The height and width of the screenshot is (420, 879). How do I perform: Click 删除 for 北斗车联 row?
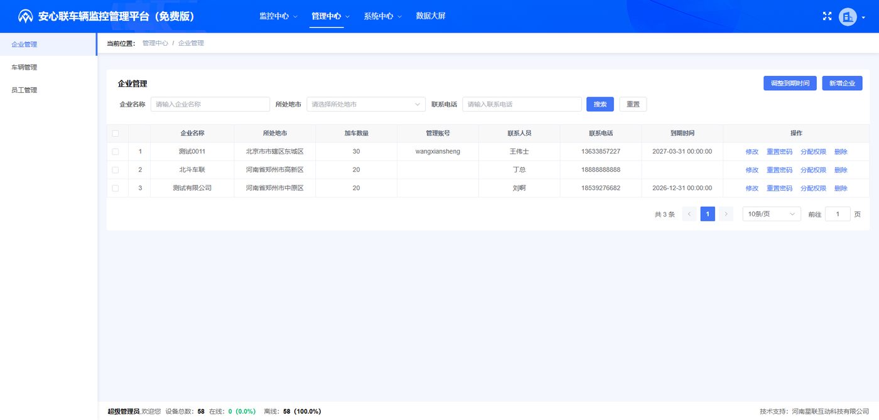(841, 170)
